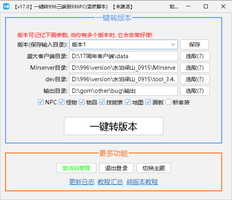Enable the 新套装 checkbox
The width and height of the screenshot is (232, 200).
[168, 102]
